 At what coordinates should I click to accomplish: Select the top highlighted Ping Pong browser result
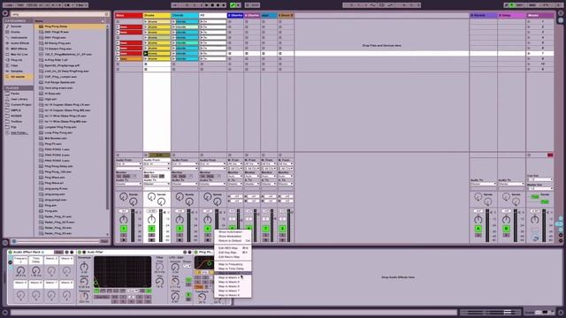tap(72, 26)
